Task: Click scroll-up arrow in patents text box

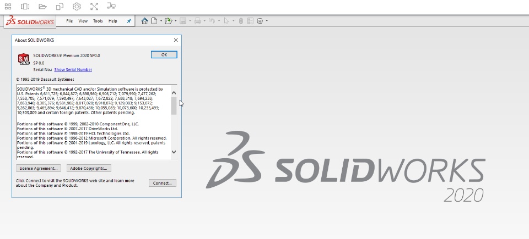Action: coord(174,93)
